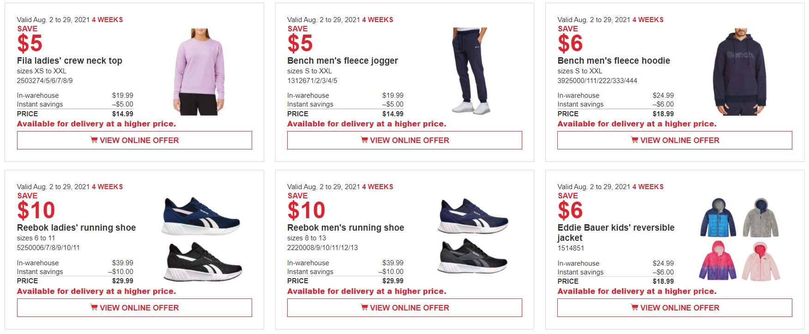The width and height of the screenshot is (809, 334).
Task: Click cart icon in Reebok ladies' shoe offer button
Action: [x=94, y=308]
